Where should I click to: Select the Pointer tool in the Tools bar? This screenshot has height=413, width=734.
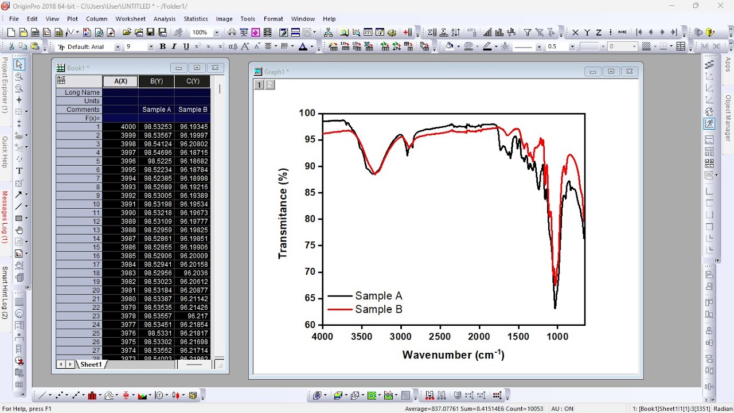(19, 64)
